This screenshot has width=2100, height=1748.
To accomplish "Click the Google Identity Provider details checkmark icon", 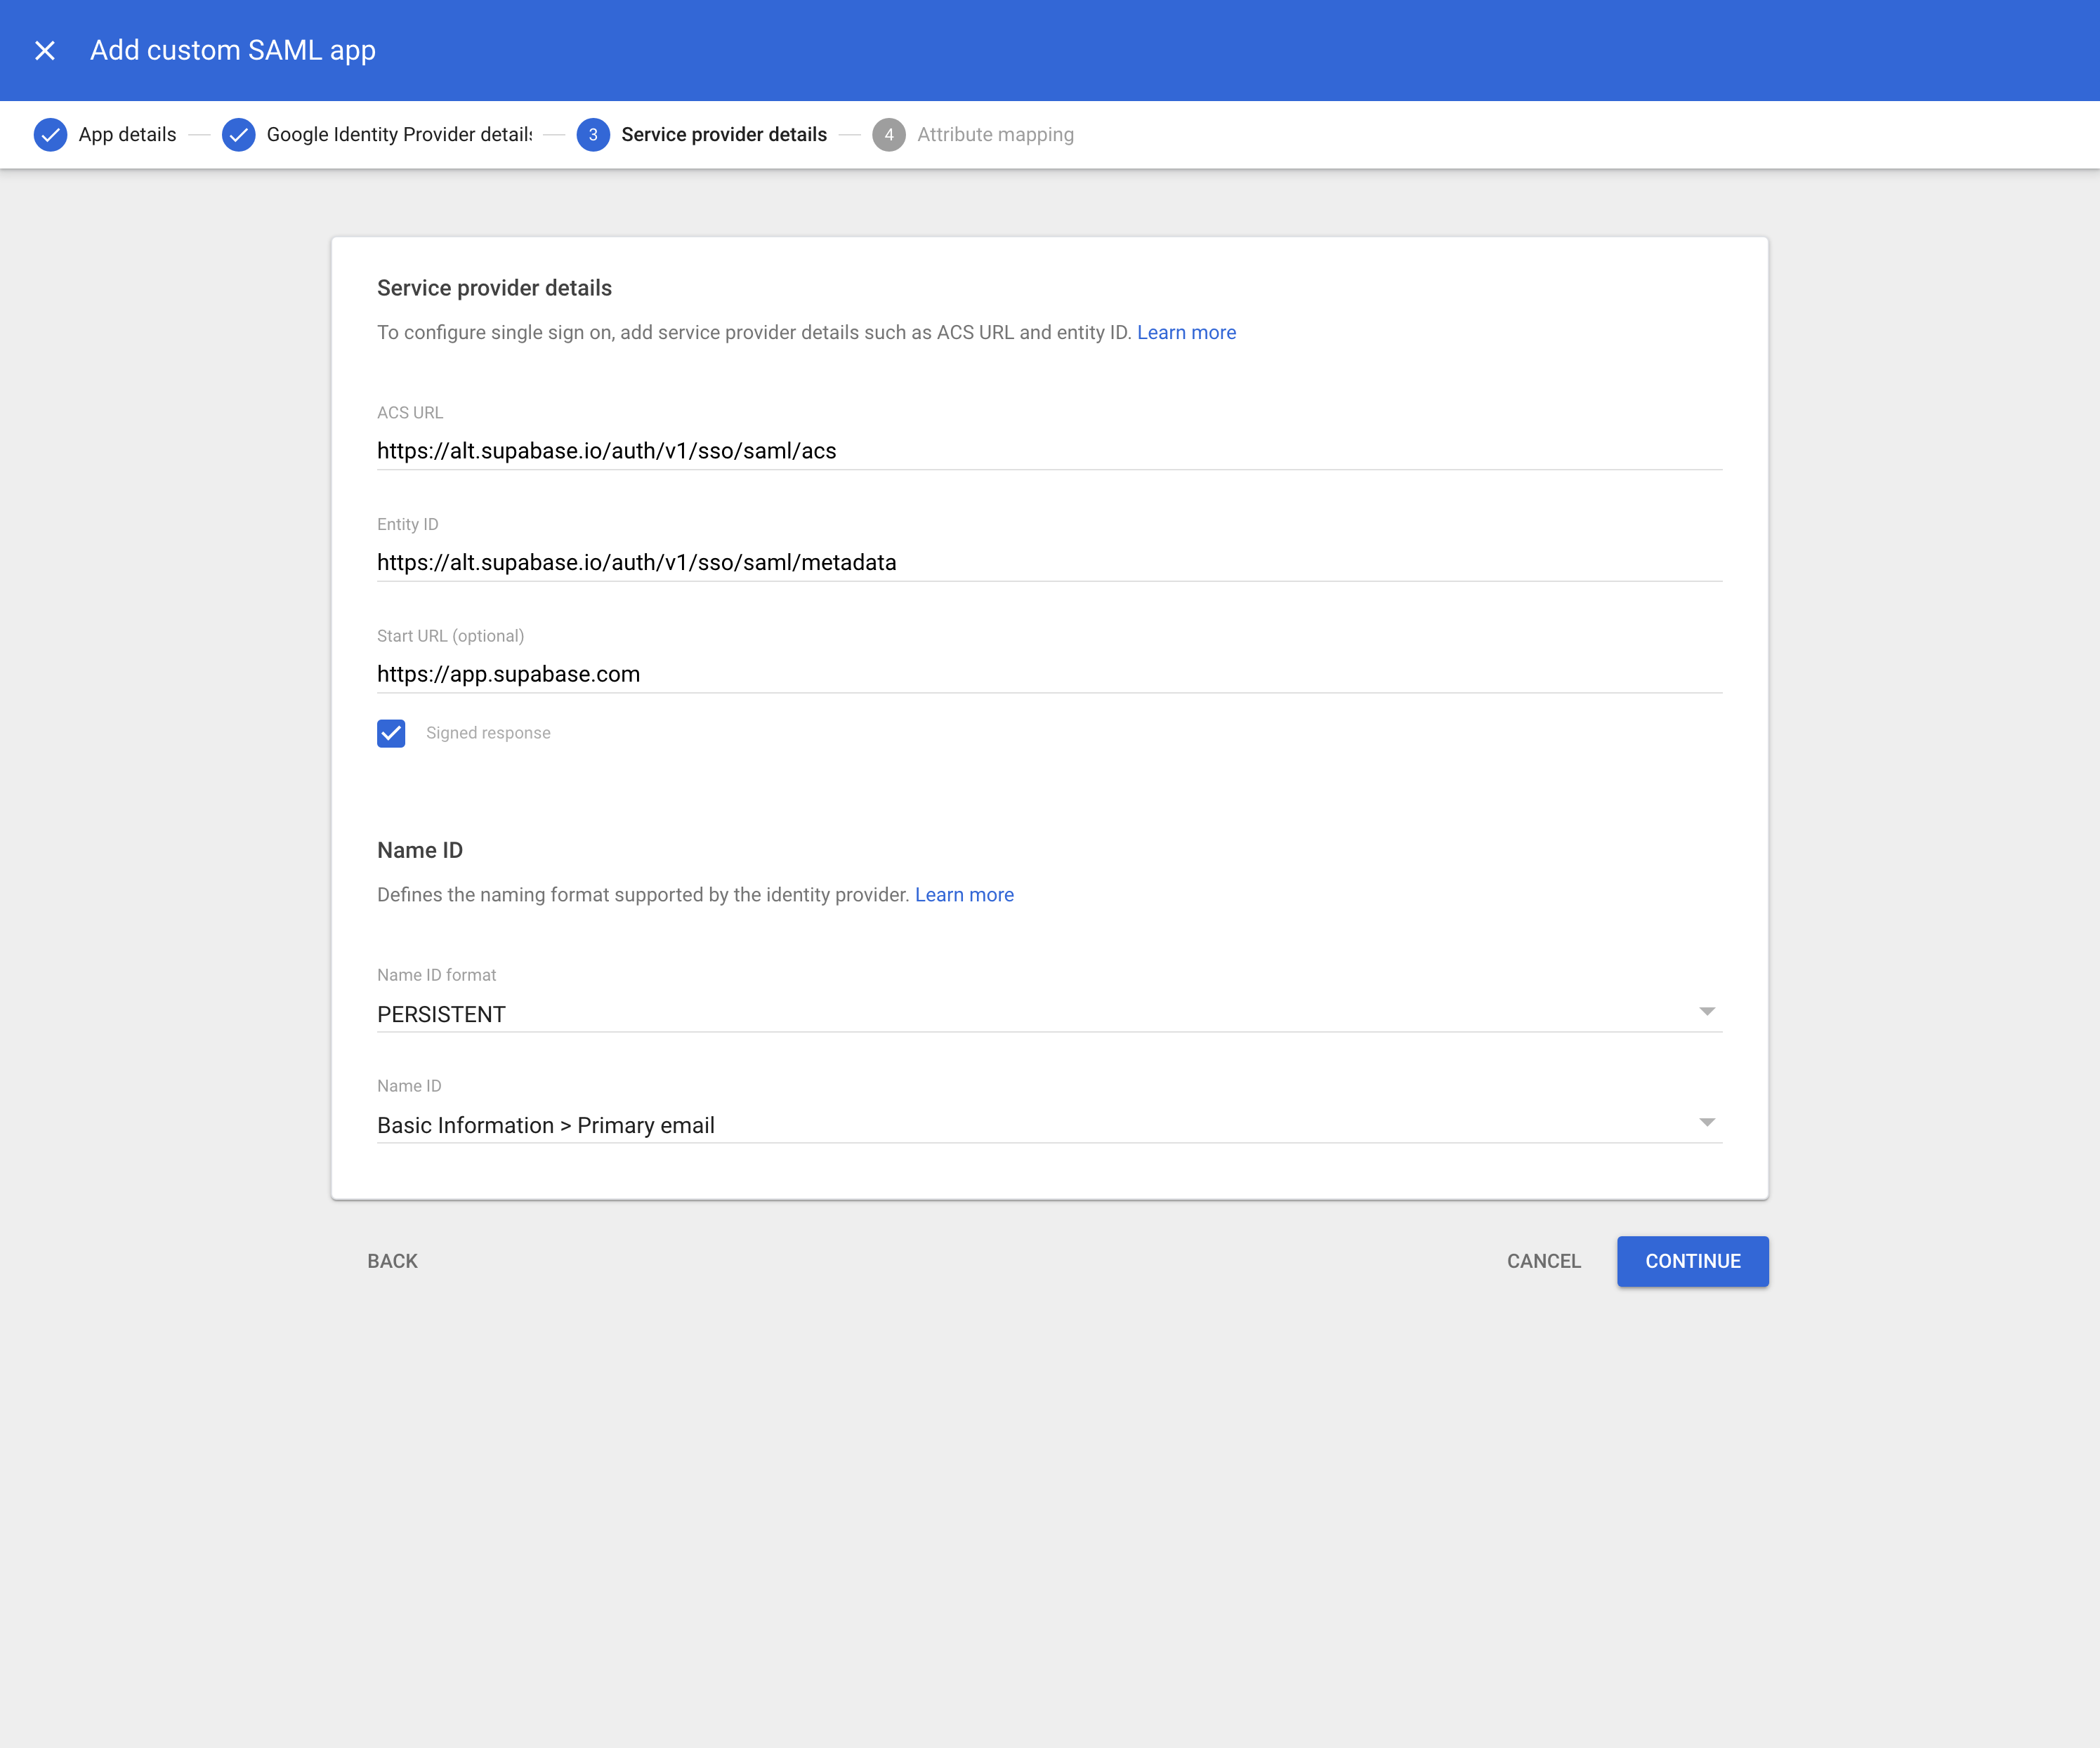I will click(238, 134).
